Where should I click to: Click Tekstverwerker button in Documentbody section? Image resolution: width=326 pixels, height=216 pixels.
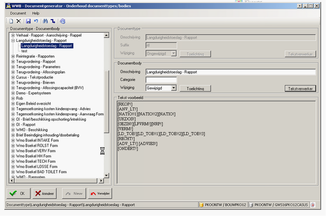[300, 89]
